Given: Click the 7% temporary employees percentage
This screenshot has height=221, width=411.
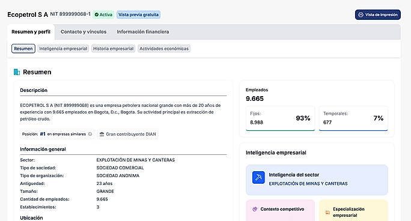Looking at the screenshot, I should [378, 118].
